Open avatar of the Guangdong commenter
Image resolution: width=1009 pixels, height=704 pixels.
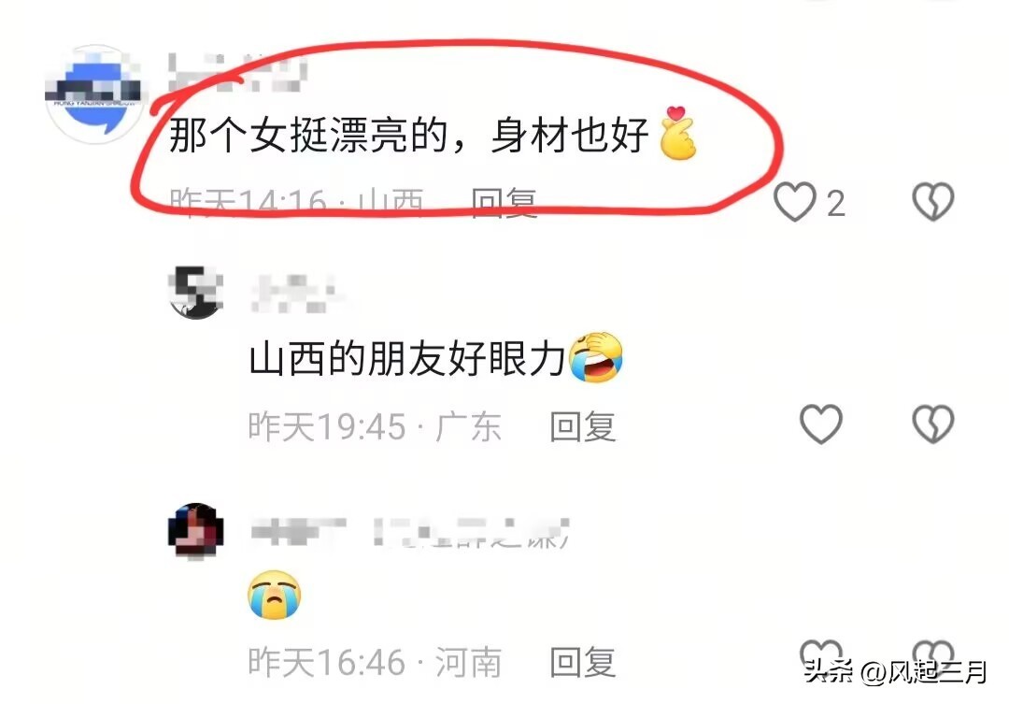[195, 293]
